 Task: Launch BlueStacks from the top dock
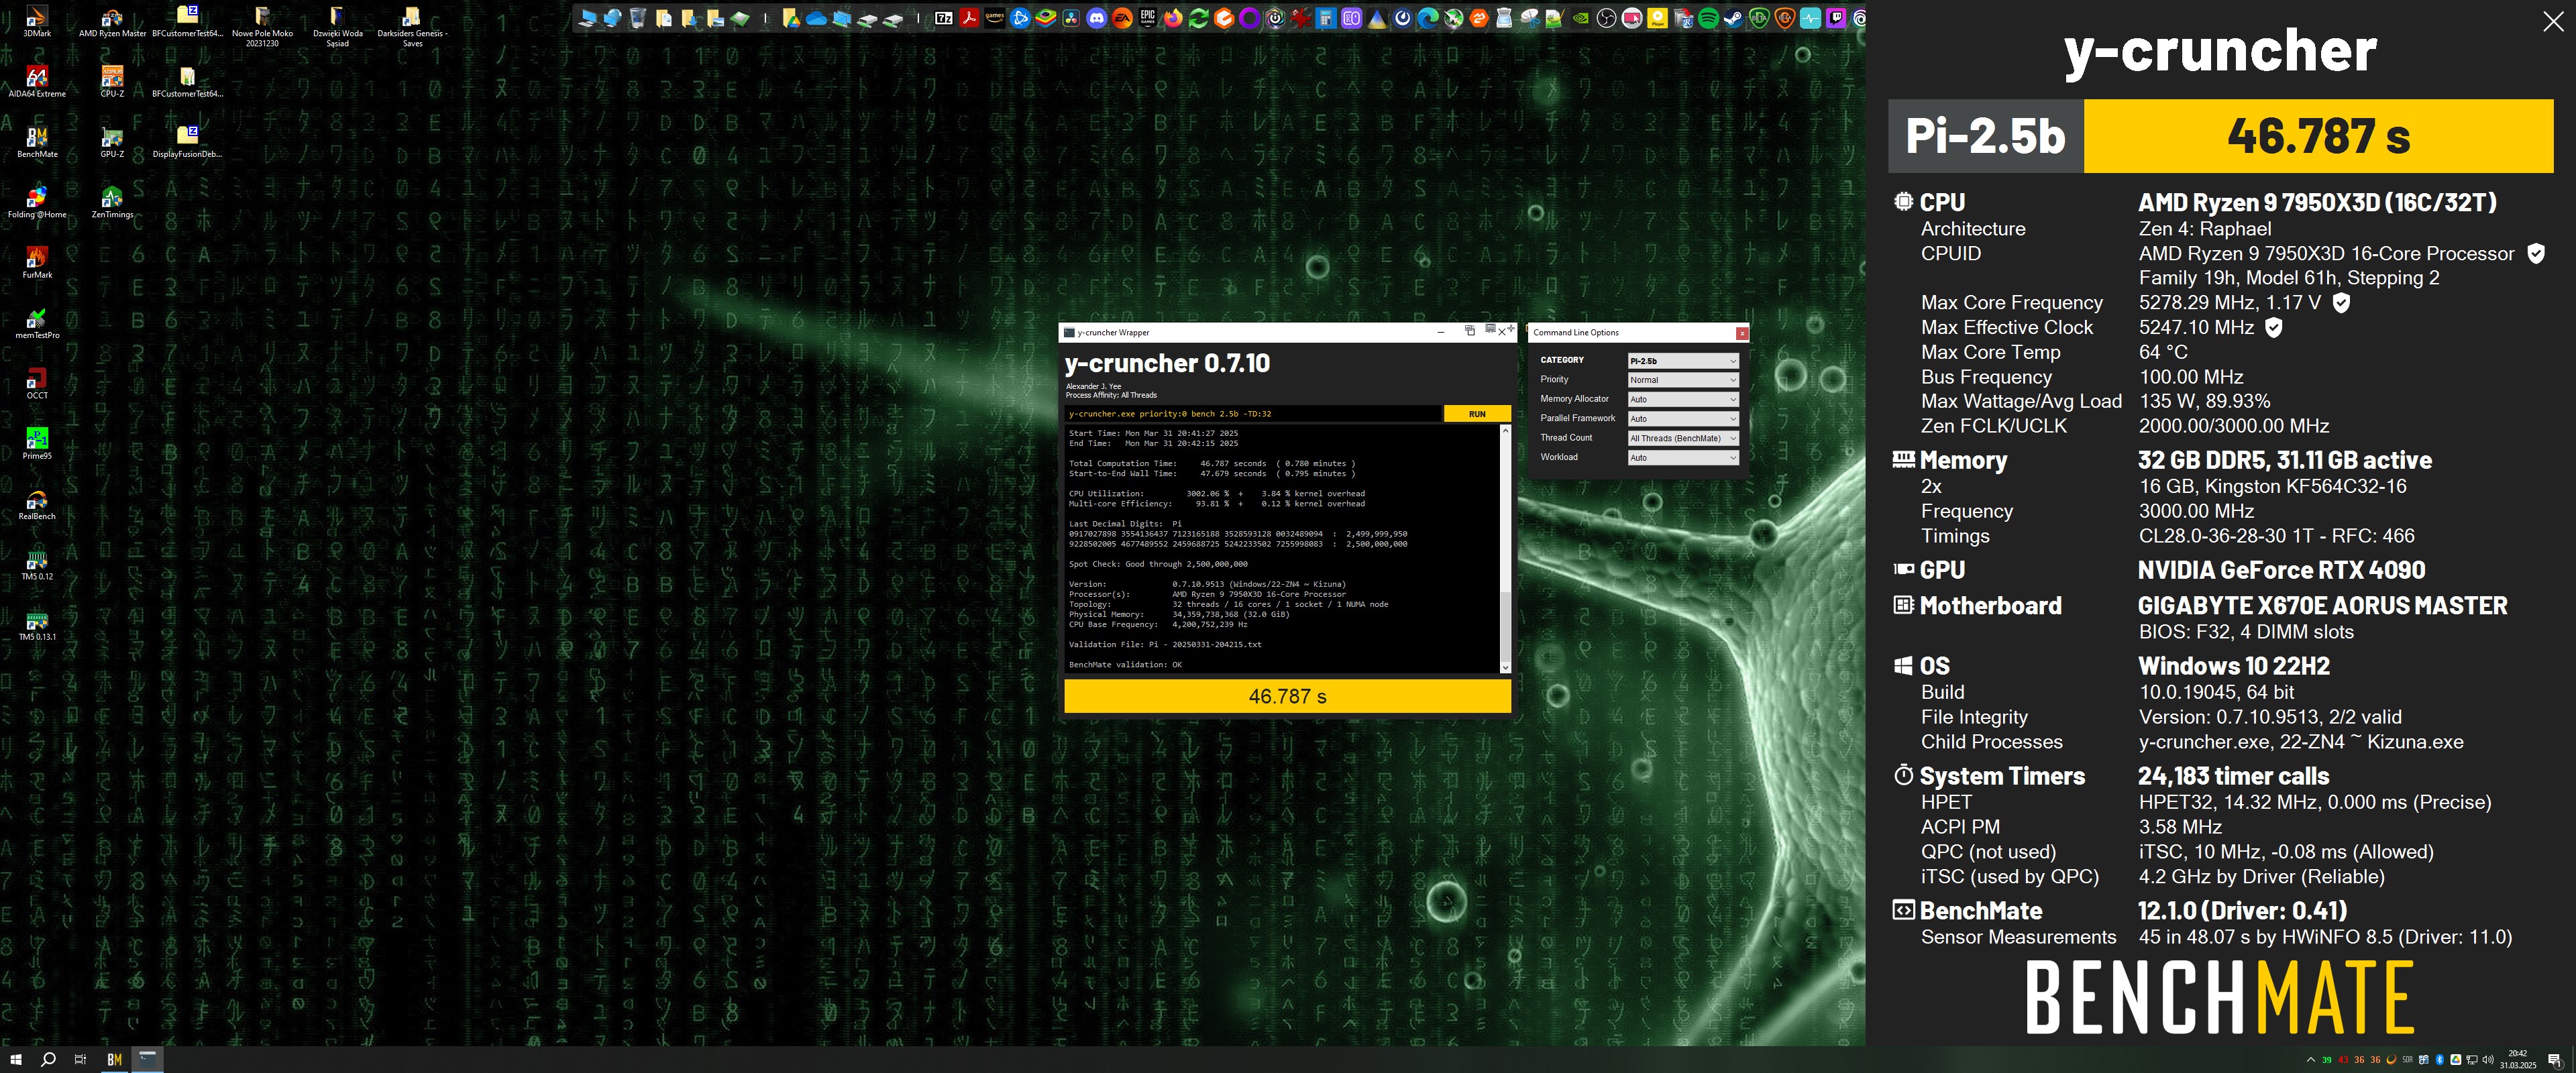click(1046, 18)
